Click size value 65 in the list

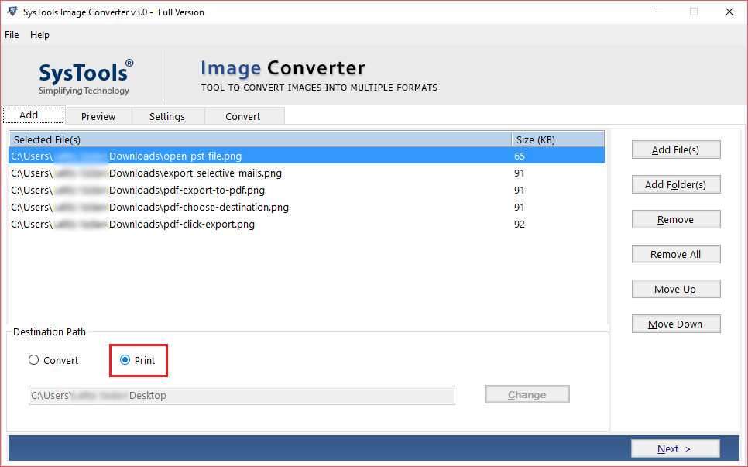tap(520, 156)
